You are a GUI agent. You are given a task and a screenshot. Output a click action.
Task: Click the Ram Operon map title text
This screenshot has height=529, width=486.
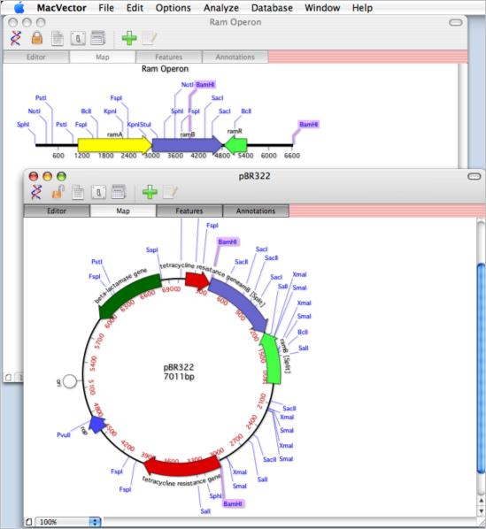165,69
